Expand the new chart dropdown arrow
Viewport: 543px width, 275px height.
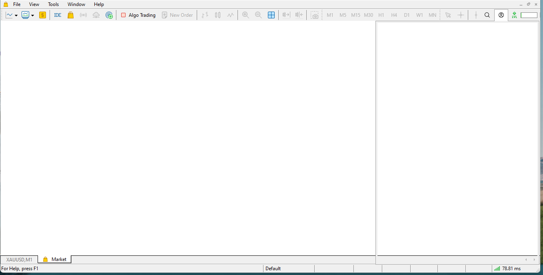16,15
